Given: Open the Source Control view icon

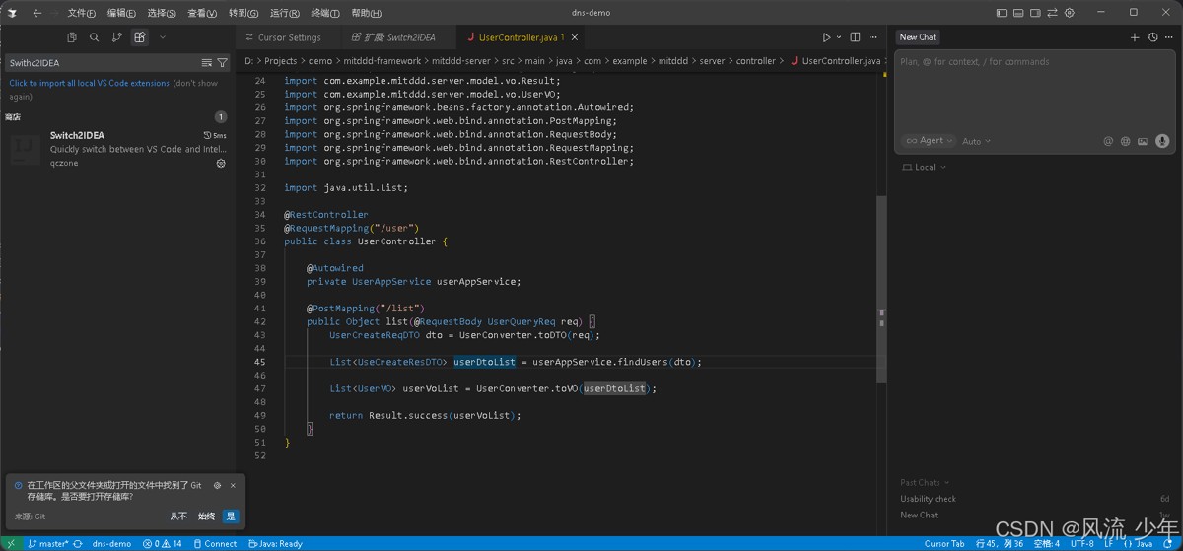Looking at the screenshot, I should coord(117,37).
